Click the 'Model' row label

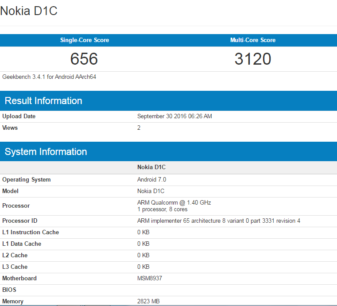(x=10, y=191)
